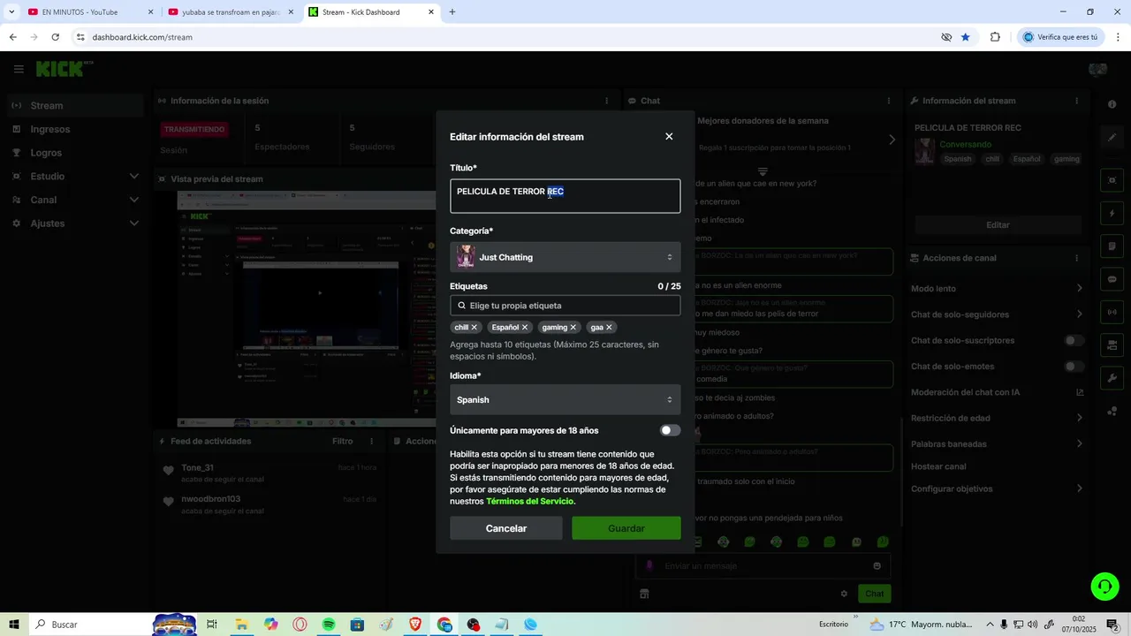Image resolution: width=1131 pixels, height=636 pixels.
Task: Open Moderación del chat con IA
Action: [x=998, y=392]
